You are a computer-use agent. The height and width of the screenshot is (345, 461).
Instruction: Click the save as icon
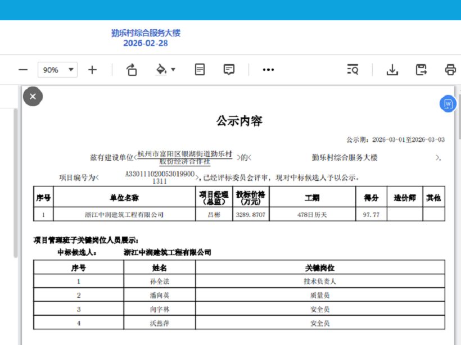coord(421,70)
